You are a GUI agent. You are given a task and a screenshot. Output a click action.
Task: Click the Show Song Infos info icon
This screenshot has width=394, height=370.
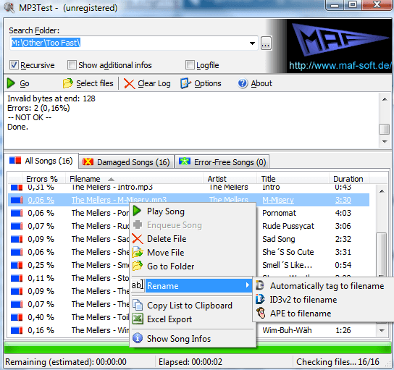[138, 338]
